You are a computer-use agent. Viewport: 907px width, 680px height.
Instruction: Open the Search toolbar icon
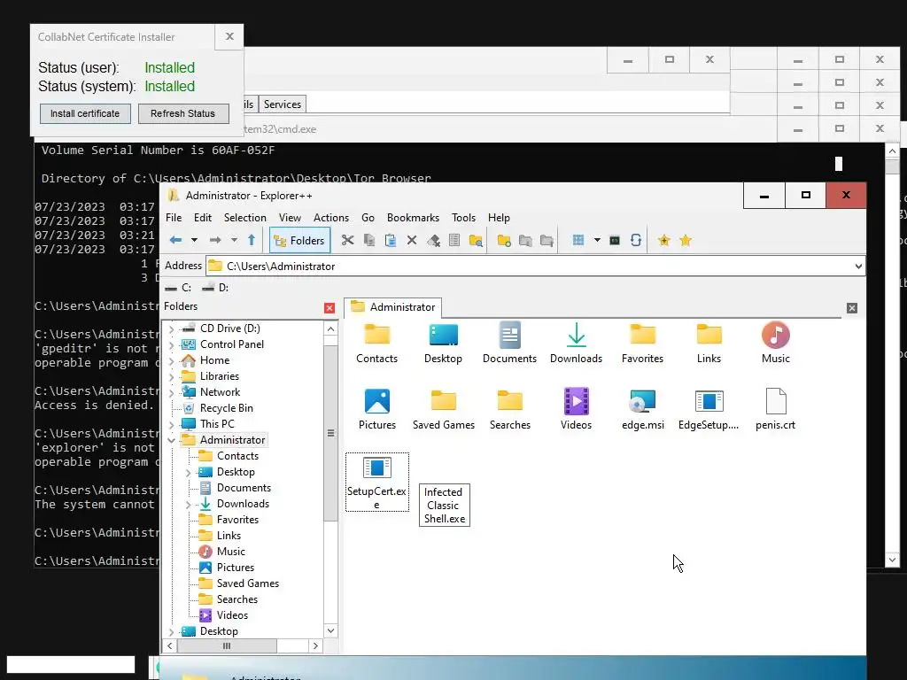click(476, 240)
